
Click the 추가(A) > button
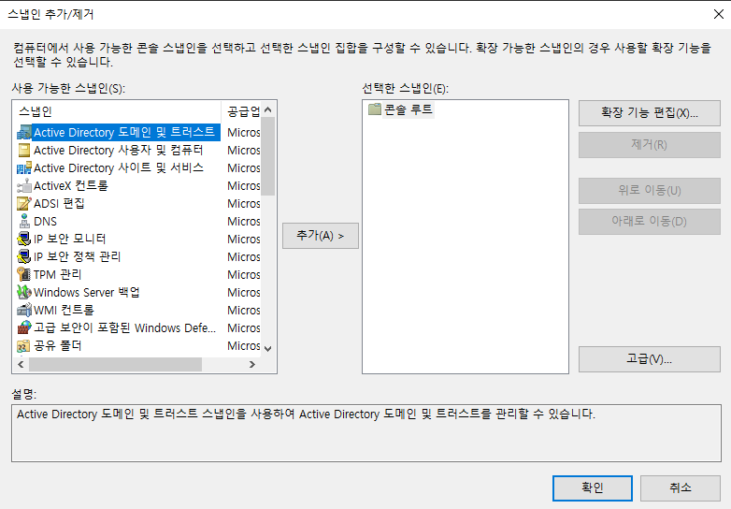tap(321, 236)
